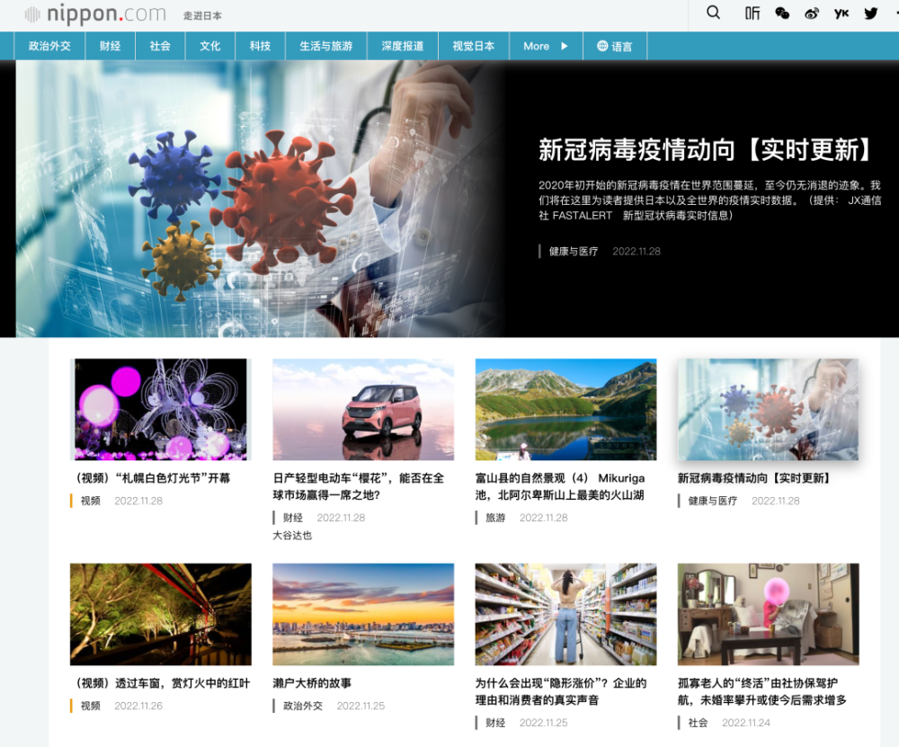
Task: Open the 科技 menu tab
Action: (260, 46)
